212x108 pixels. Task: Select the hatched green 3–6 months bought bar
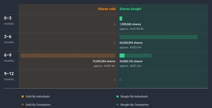(159, 37)
